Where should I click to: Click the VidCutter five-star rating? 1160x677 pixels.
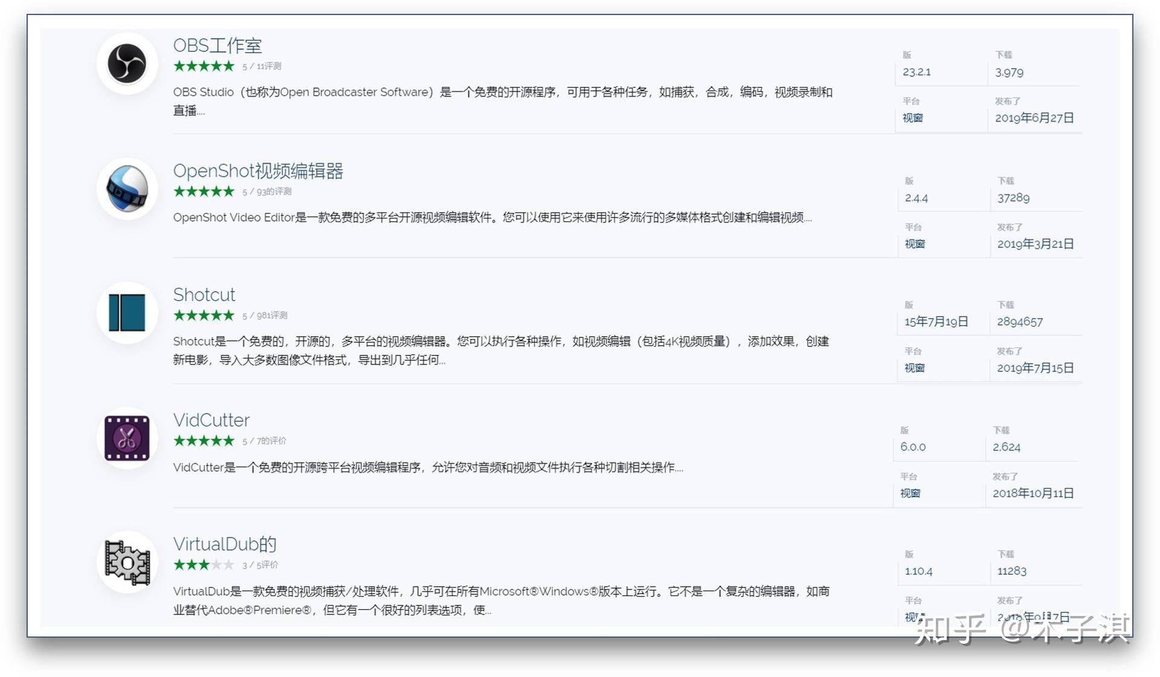[204, 441]
